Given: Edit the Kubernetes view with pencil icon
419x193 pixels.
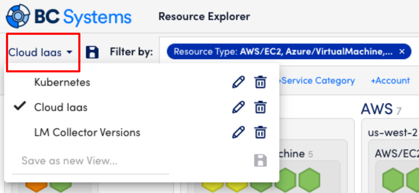Looking at the screenshot, I should [238, 82].
